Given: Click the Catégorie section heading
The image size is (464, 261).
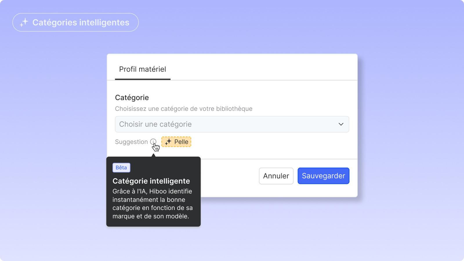Looking at the screenshot, I should (x=132, y=98).
